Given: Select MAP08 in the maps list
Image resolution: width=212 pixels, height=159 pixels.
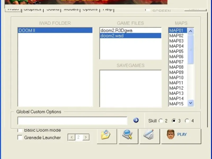Looking at the screenshot, I should [x=178, y=67].
